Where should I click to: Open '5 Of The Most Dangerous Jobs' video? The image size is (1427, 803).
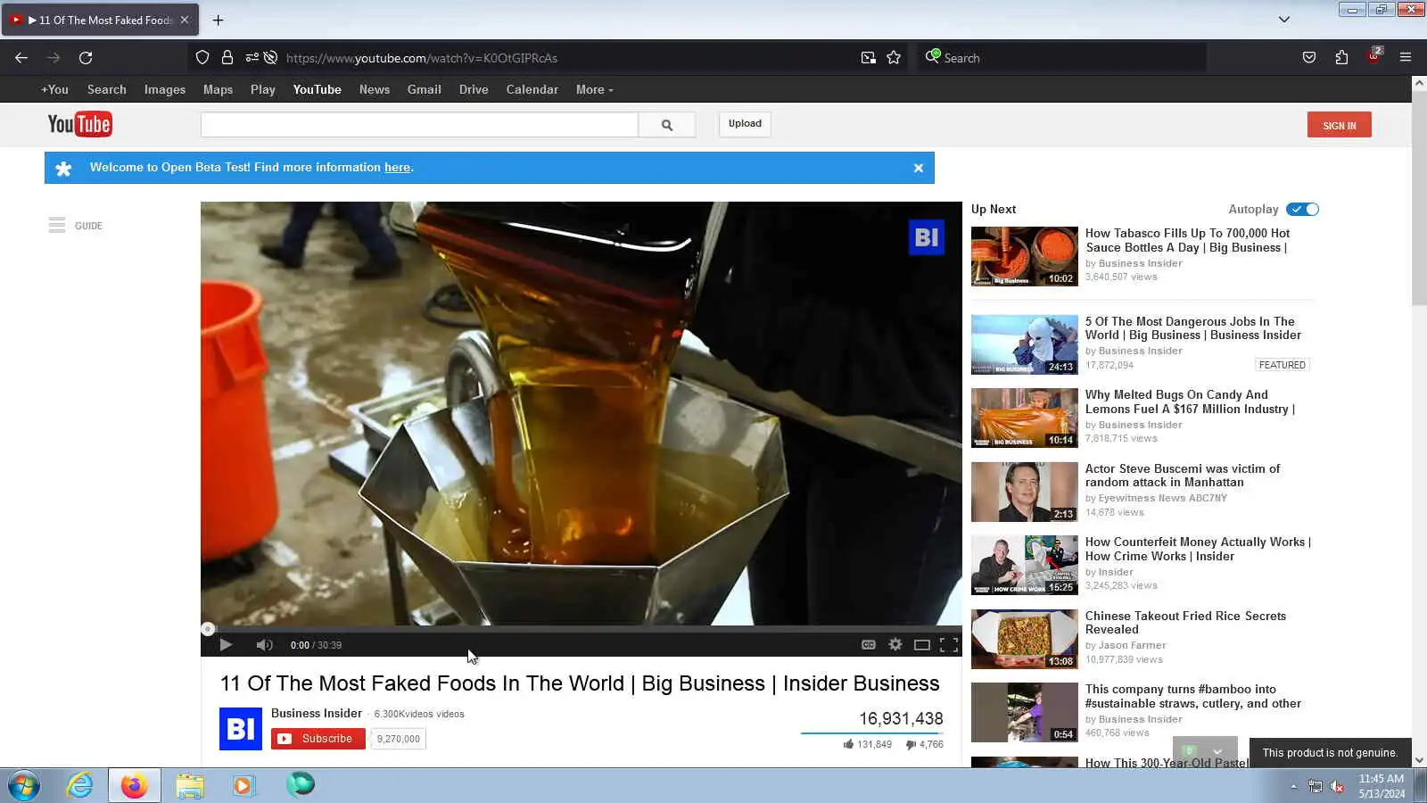pyautogui.click(x=1193, y=328)
